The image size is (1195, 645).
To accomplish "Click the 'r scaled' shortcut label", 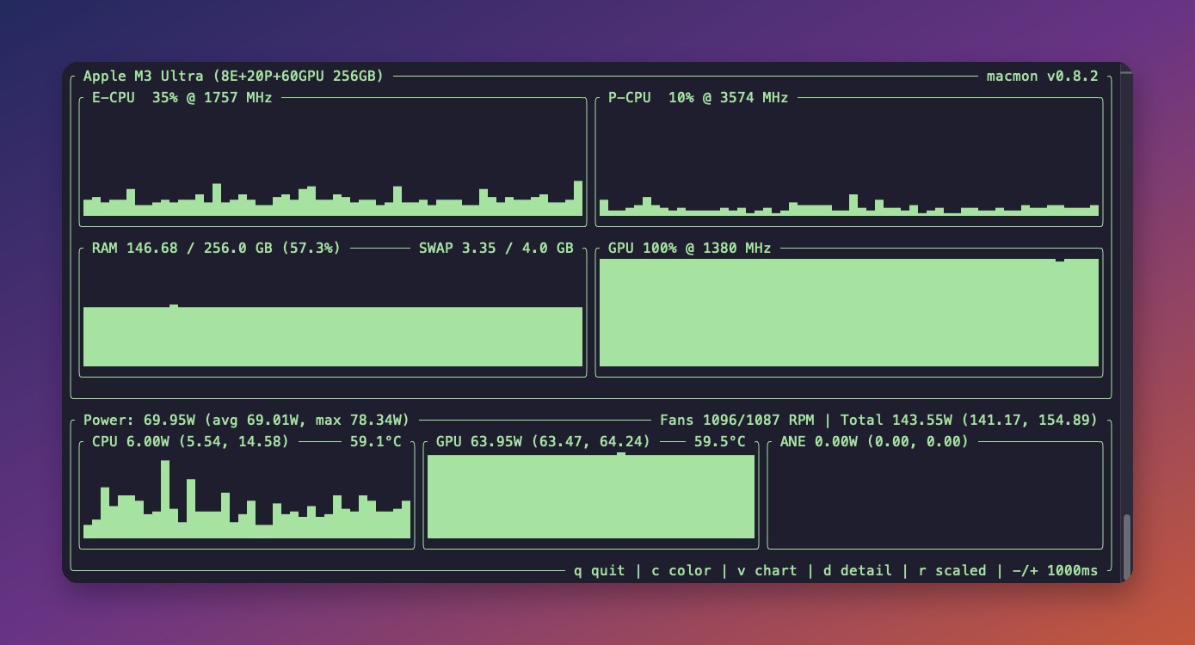I will [952, 570].
